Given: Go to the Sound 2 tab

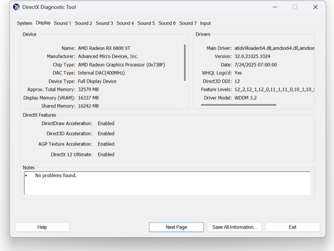Looking at the screenshot, I should coord(83,23).
